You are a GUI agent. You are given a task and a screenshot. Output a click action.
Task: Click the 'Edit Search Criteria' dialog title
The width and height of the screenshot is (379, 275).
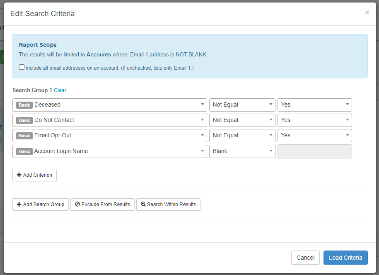click(x=43, y=14)
